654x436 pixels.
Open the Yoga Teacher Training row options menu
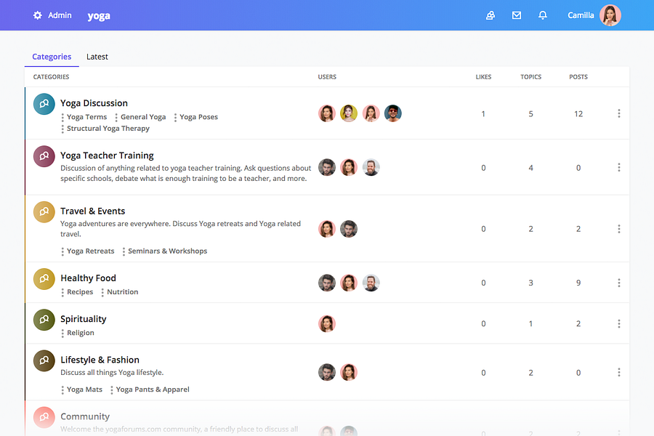(619, 167)
